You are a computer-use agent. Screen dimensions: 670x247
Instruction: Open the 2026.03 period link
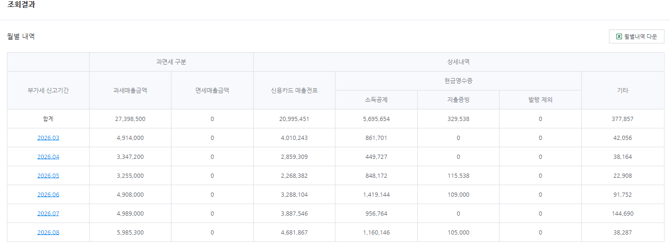point(48,138)
